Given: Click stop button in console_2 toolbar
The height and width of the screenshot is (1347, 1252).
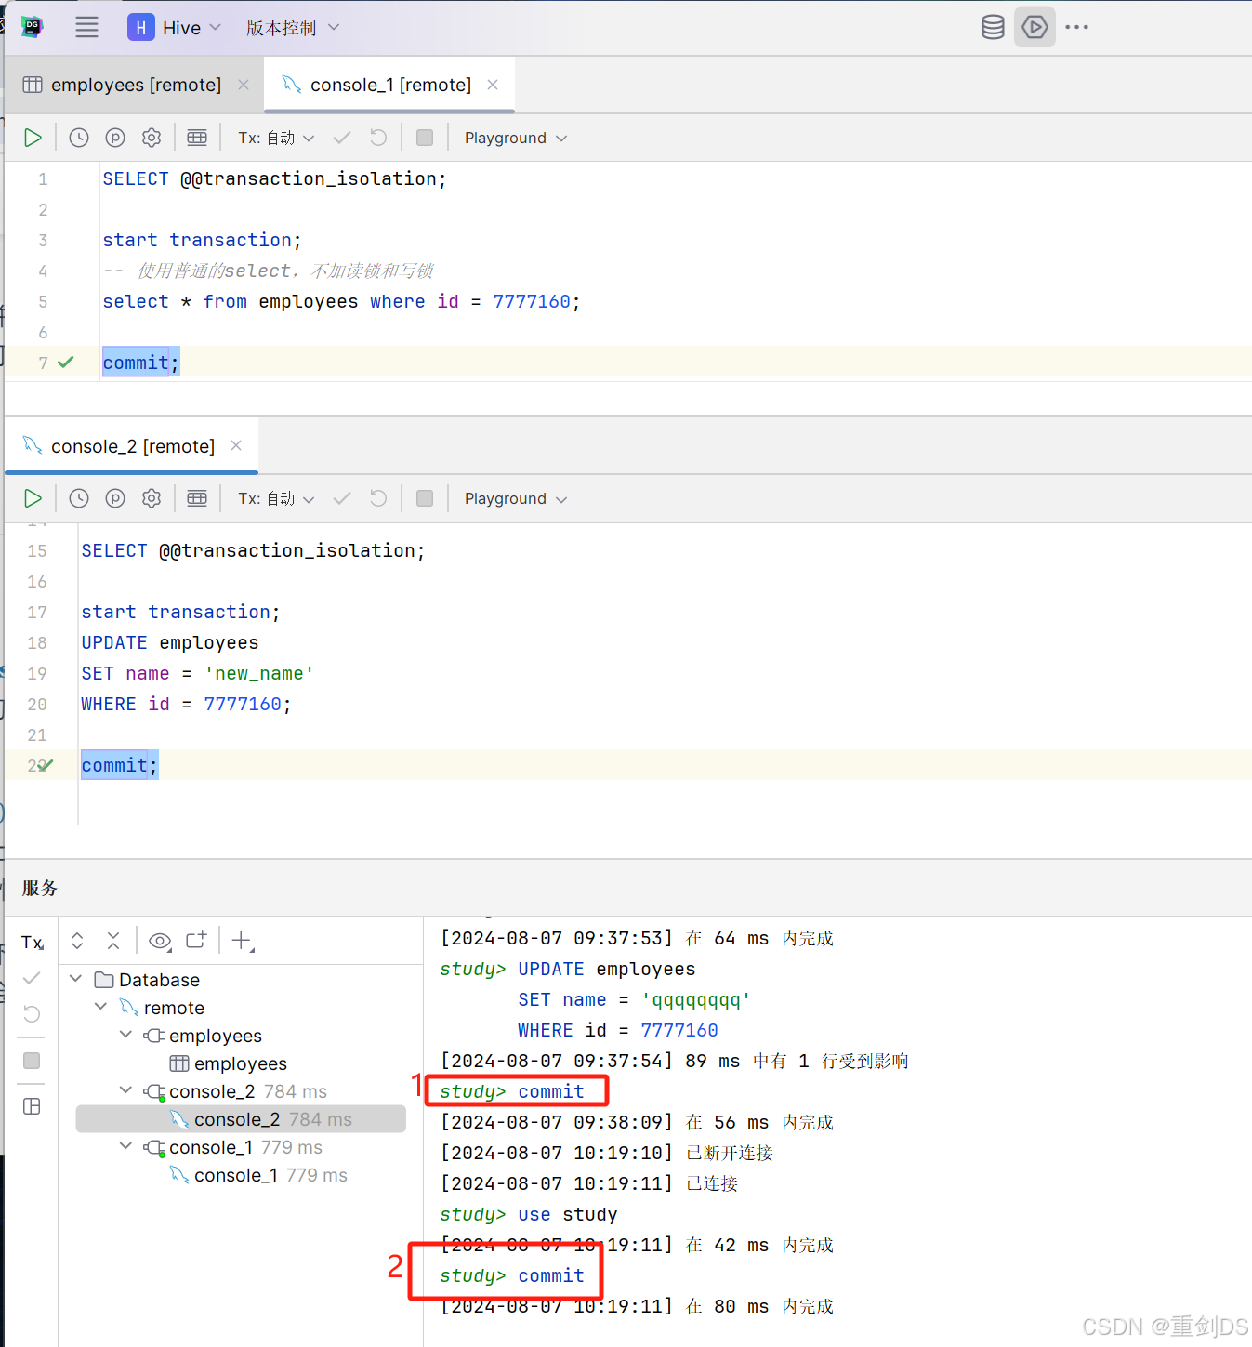Looking at the screenshot, I should click(x=425, y=498).
